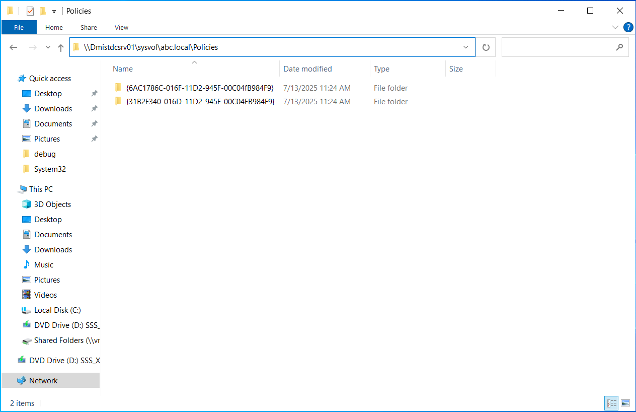Click the address bar path text
This screenshot has width=636, height=412.
(151, 47)
